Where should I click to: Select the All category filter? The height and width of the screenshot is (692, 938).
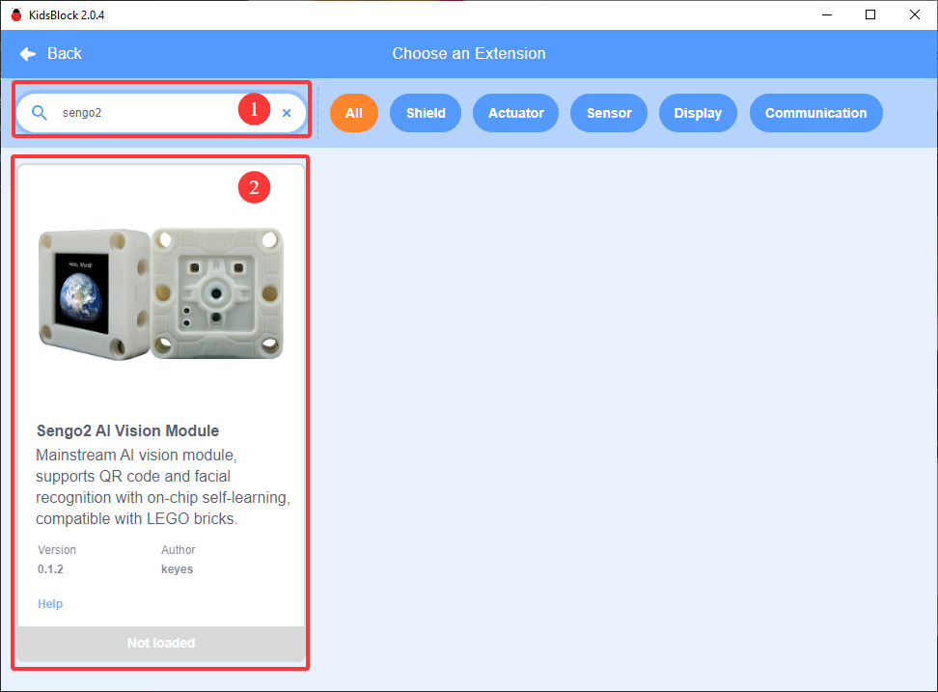(x=353, y=113)
